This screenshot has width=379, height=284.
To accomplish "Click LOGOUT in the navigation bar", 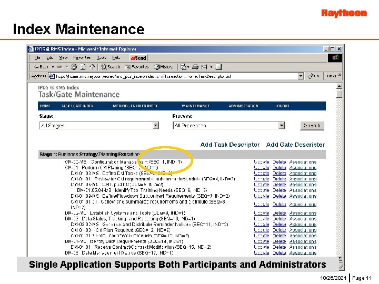I will (282, 106).
